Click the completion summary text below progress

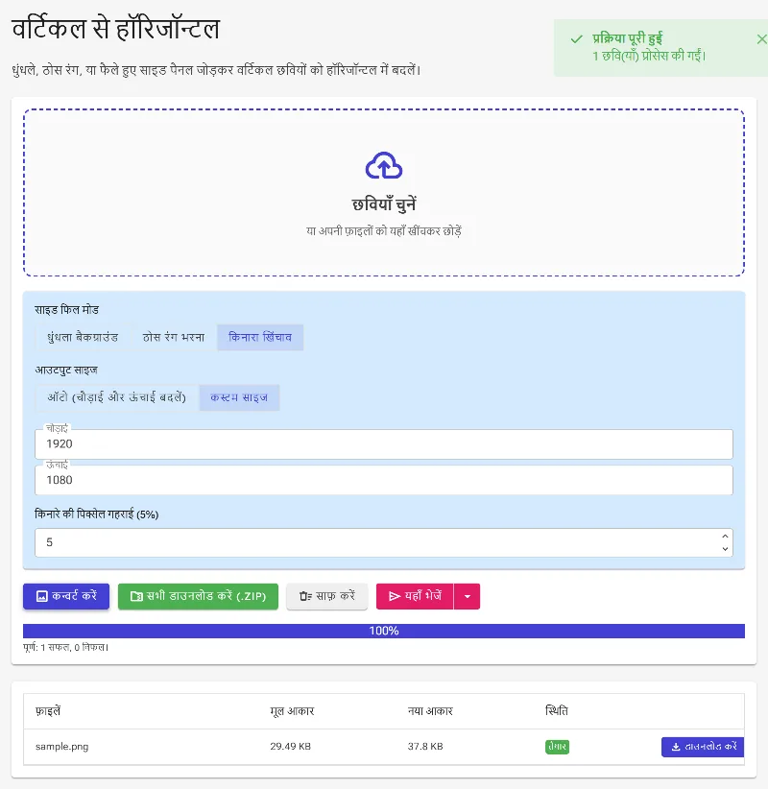click(x=66, y=648)
